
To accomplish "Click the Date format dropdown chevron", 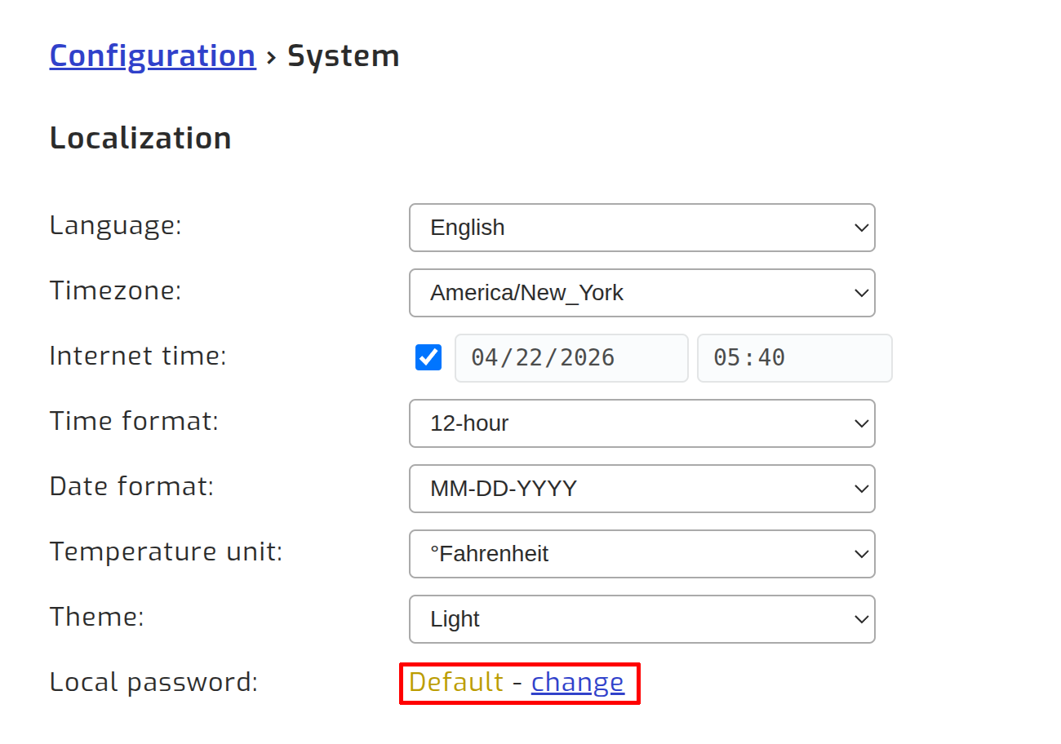I will pos(861,489).
